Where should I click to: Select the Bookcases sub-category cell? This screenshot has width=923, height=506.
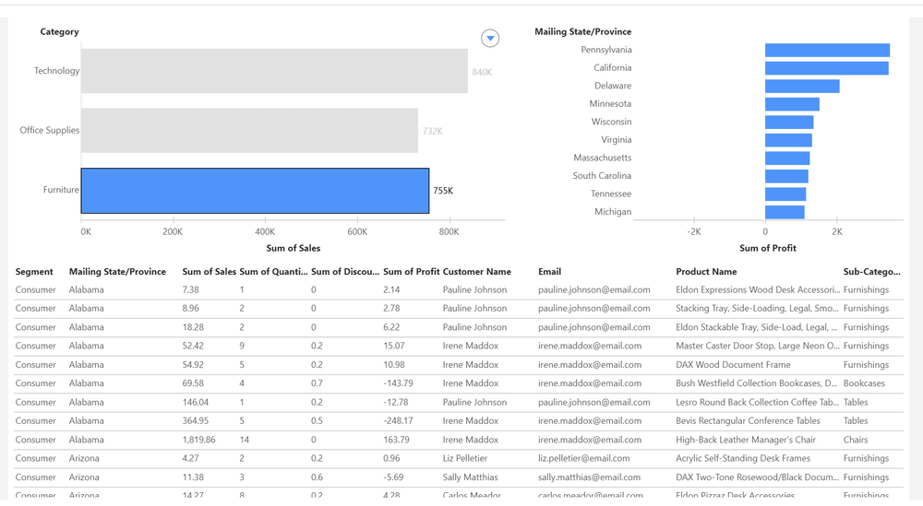click(863, 383)
